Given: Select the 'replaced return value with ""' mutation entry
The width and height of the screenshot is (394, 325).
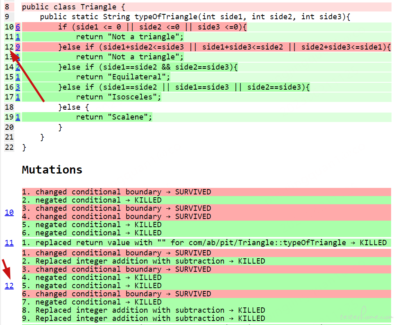Looking at the screenshot, I should point(206,243).
